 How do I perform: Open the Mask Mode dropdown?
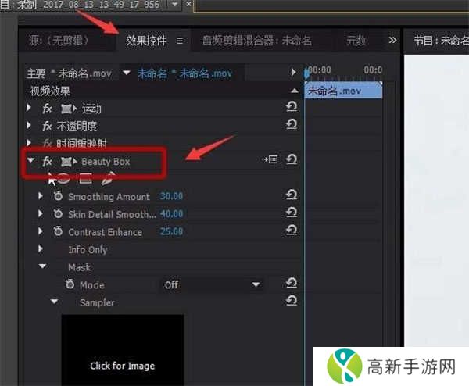[211, 285]
